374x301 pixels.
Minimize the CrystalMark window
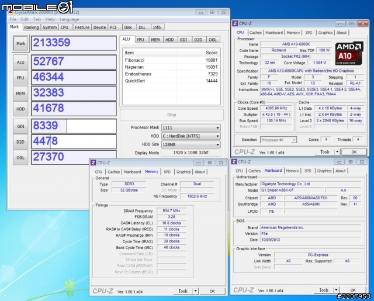(201, 12)
